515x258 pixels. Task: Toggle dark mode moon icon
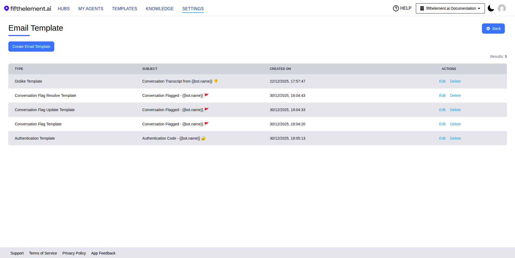(491, 8)
